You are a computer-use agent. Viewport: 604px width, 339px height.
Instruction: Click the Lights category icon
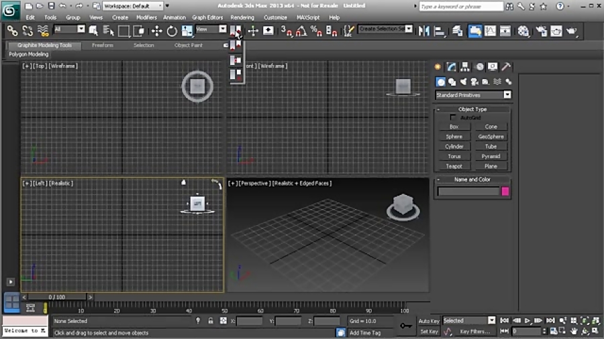(464, 82)
